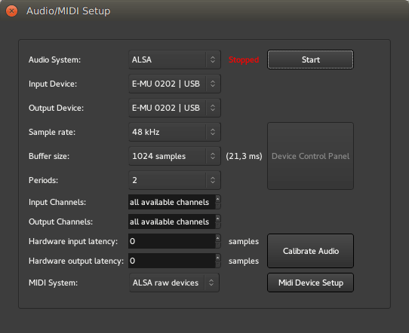Open the Buffer size 1024 samples dropdown
409x333 pixels.
pos(174,156)
